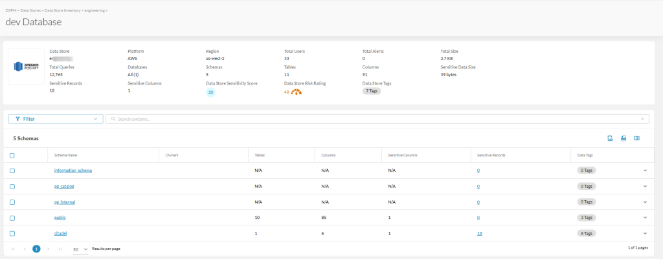The image size is (663, 259).
Task: Click the export schemas icon
Action: (x=610, y=138)
